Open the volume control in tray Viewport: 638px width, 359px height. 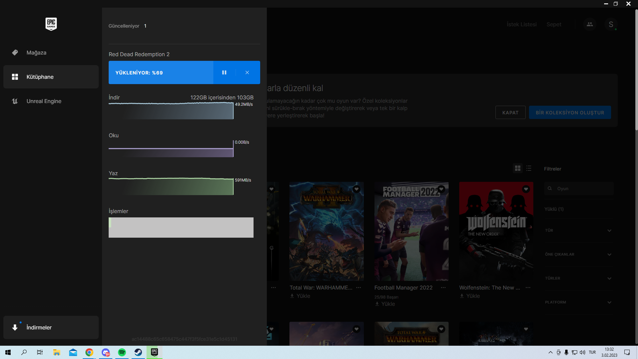583,352
